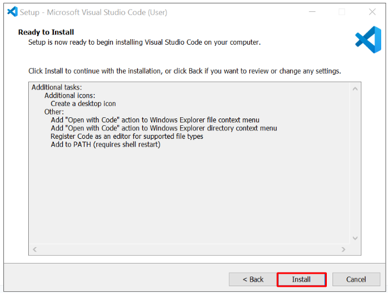Select the "Add to PATH" line
The height and width of the screenshot is (293, 388).
[x=105, y=145]
